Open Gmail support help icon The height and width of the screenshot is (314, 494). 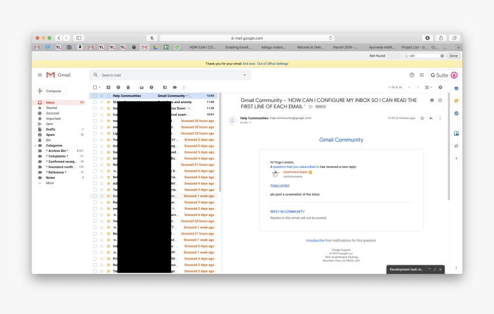pos(412,75)
